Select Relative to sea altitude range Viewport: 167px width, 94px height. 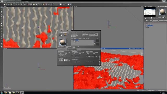pyautogui.click(x=67, y=61)
